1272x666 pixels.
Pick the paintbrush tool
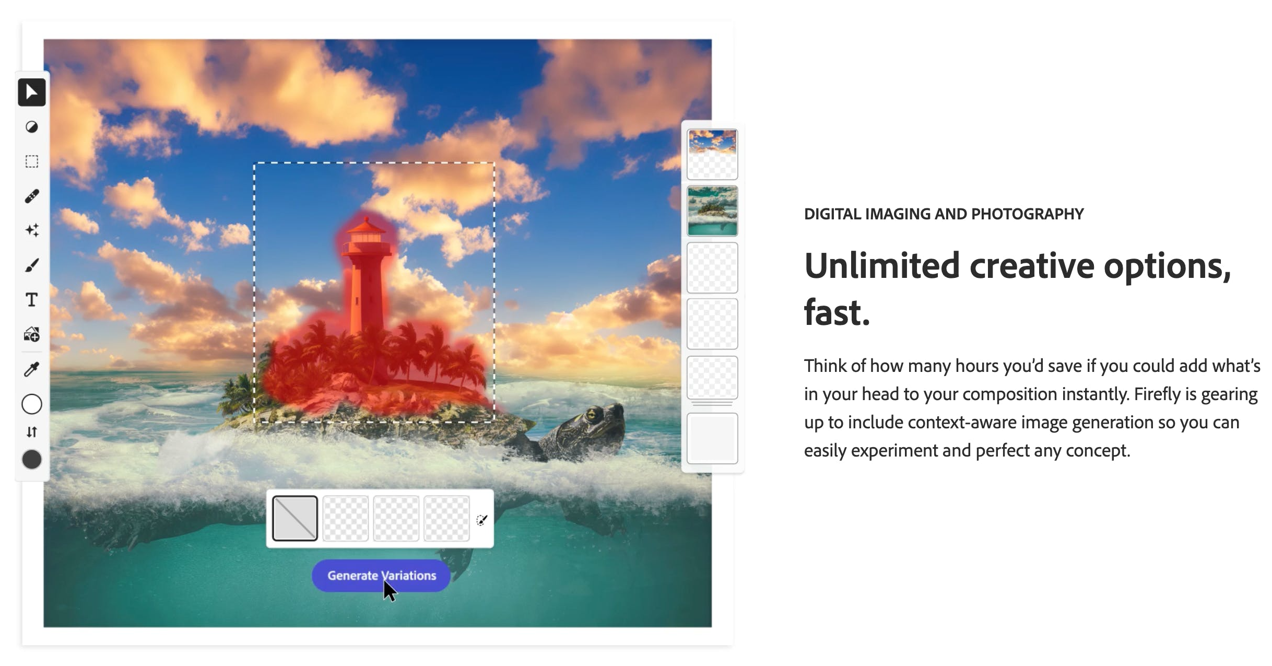[32, 265]
